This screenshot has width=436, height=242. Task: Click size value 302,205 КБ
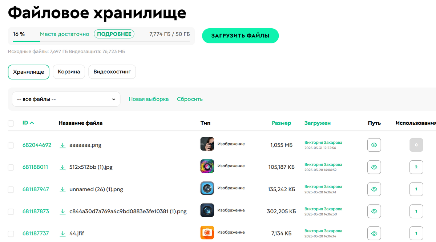[x=282, y=212]
